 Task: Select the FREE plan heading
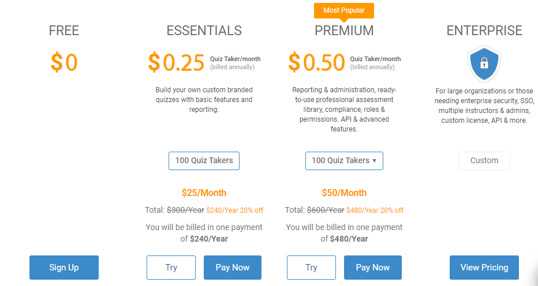(64, 31)
